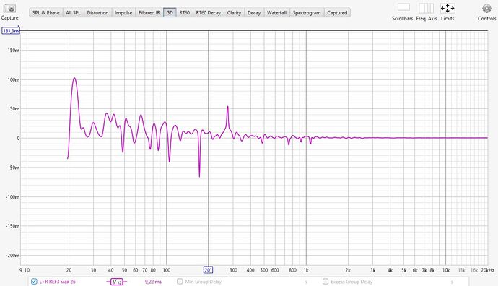Toggle the Scrollbars icon
The width and height of the screenshot is (498, 286).
(403, 7)
